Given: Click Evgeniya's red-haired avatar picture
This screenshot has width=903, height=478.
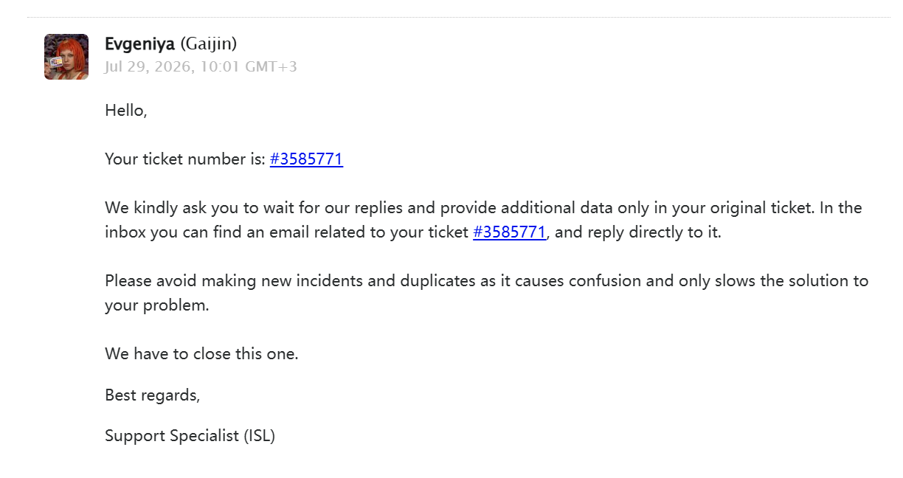Looking at the screenshot, I should [66, 57].
